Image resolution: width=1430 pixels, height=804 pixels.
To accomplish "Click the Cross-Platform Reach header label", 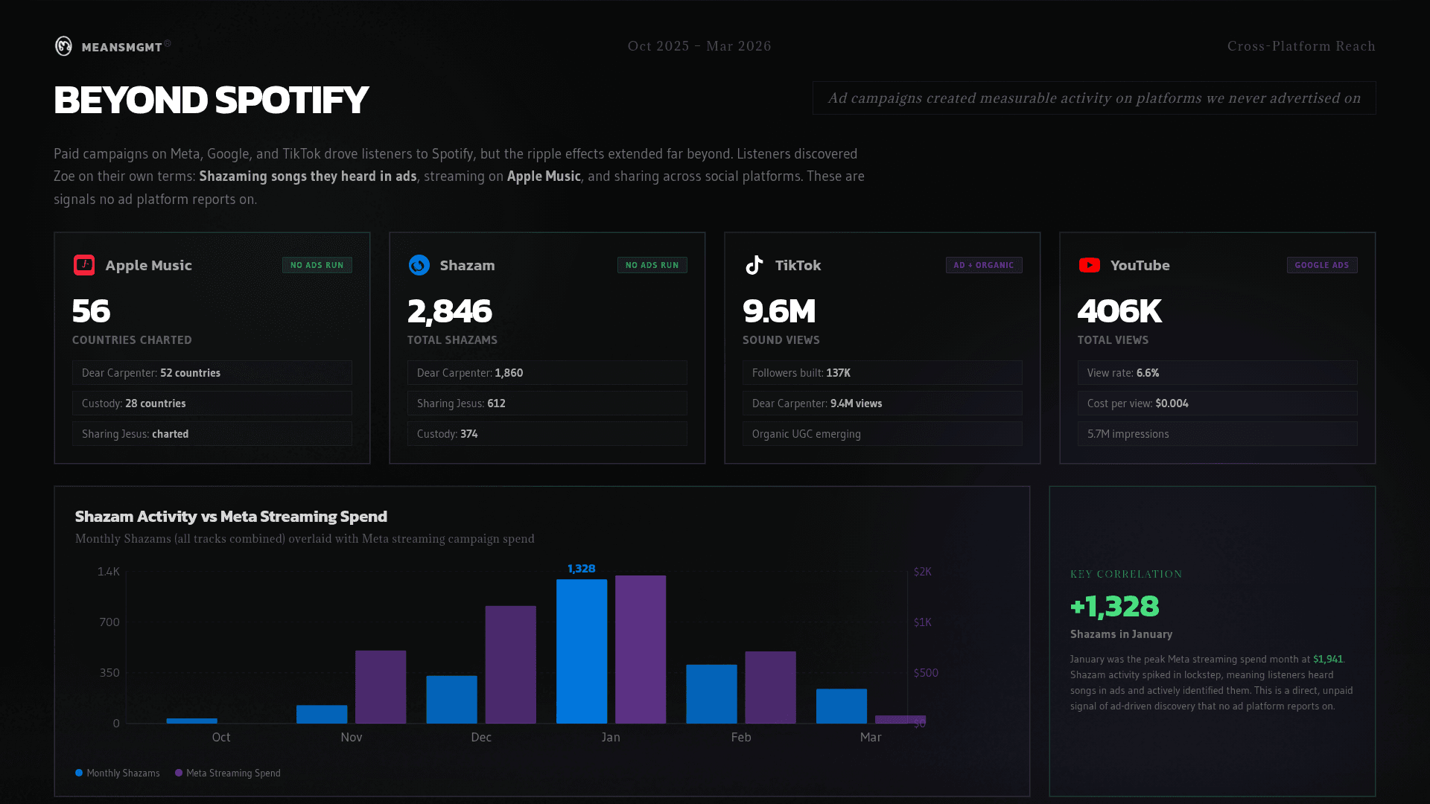I will pos(1301,46).
